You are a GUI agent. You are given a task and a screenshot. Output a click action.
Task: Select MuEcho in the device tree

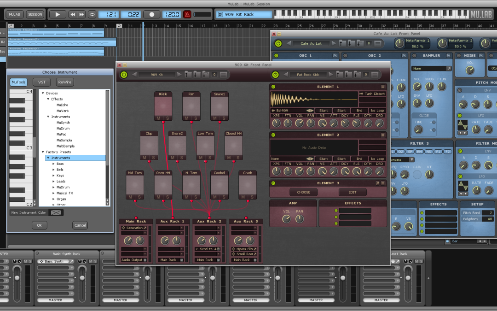tap(62, 105)
